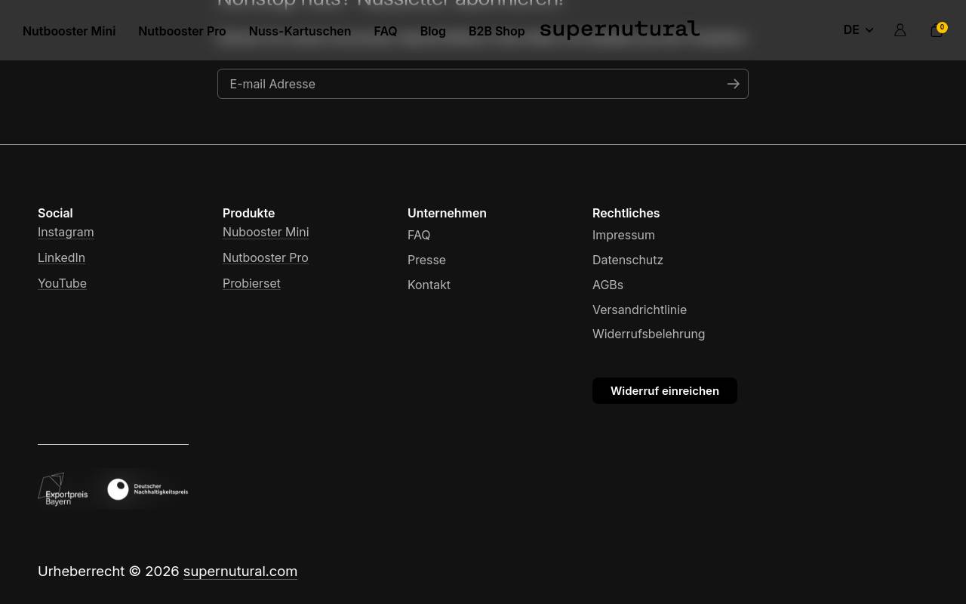Open the Versandrichtlinie link
The height and width of the screenshot is (604, 966).
click(x=639, y=310)
